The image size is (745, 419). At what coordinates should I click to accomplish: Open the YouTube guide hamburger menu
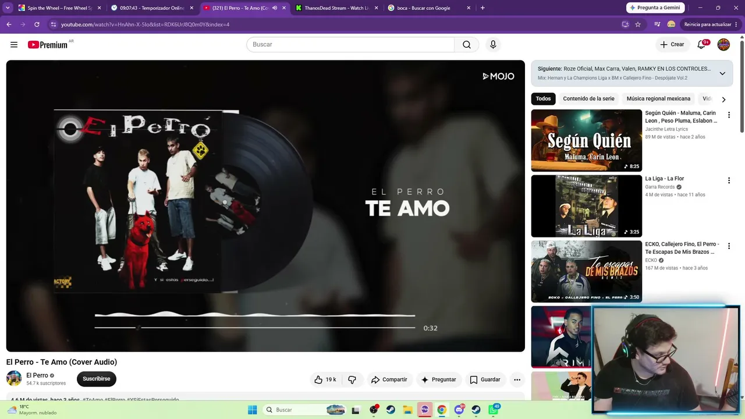[x=14, y=45]
